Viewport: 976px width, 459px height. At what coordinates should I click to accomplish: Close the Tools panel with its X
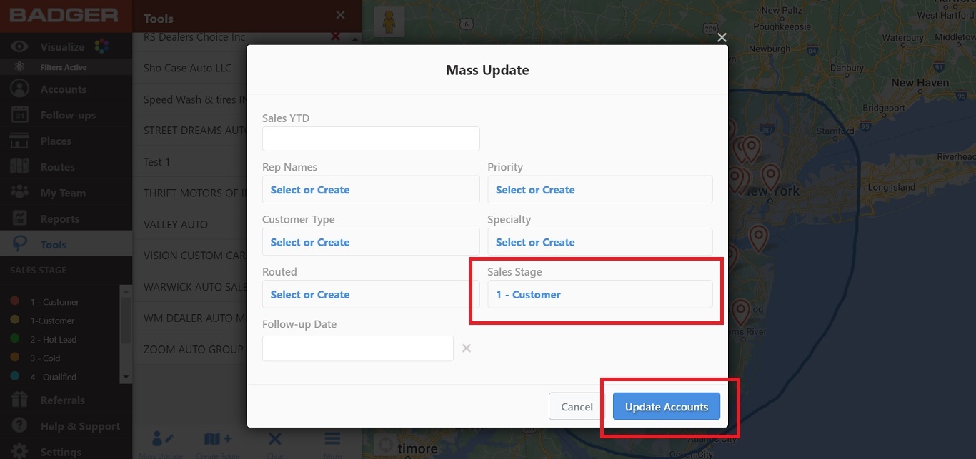(340, 15)
